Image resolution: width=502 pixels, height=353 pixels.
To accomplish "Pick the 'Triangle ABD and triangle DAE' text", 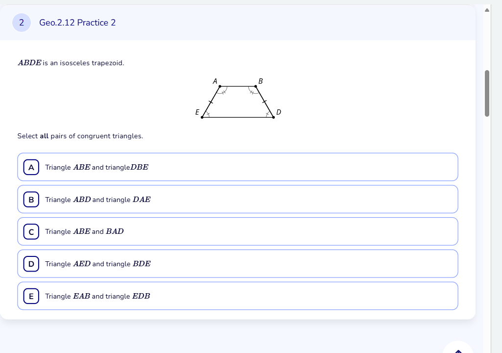I will coord(97,200).
